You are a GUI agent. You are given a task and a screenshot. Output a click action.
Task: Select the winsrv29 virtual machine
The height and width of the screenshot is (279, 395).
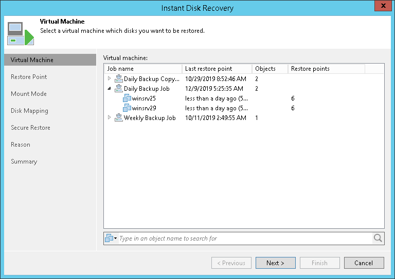[x=144, y=108]
